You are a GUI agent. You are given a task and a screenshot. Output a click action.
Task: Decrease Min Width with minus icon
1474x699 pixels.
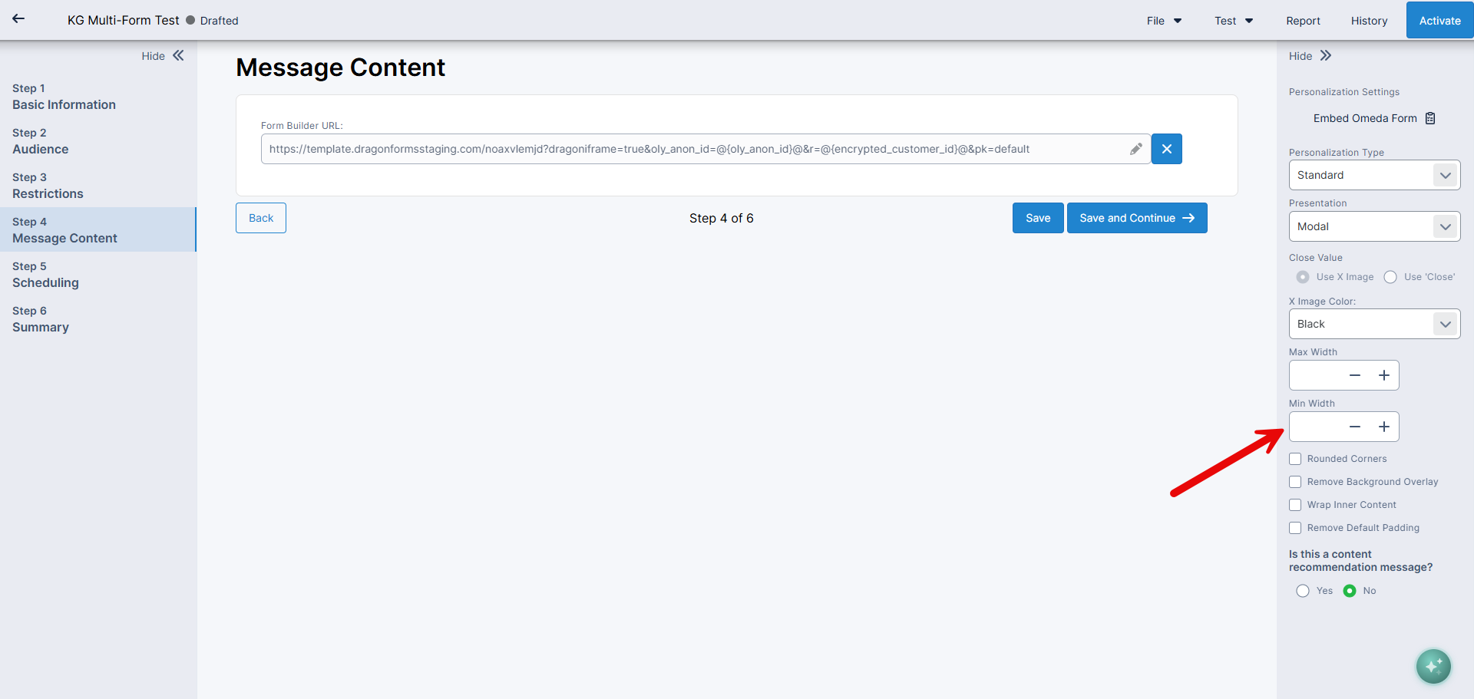(1355, 427)
